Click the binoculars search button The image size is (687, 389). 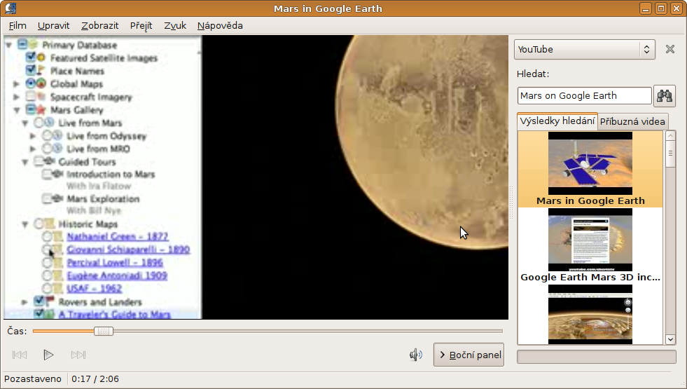(x=664, y=95)
